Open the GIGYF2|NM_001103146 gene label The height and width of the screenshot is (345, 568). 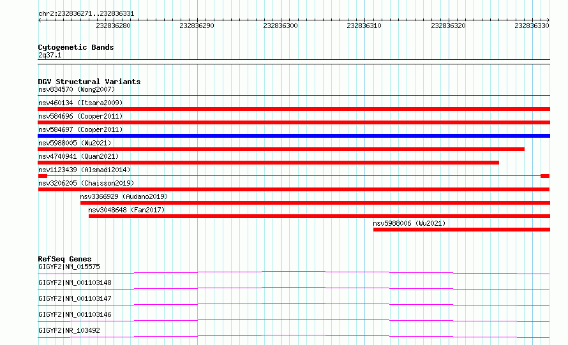(x=75, y=314)
